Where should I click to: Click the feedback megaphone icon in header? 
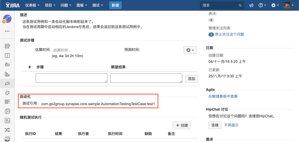[251, 5]
